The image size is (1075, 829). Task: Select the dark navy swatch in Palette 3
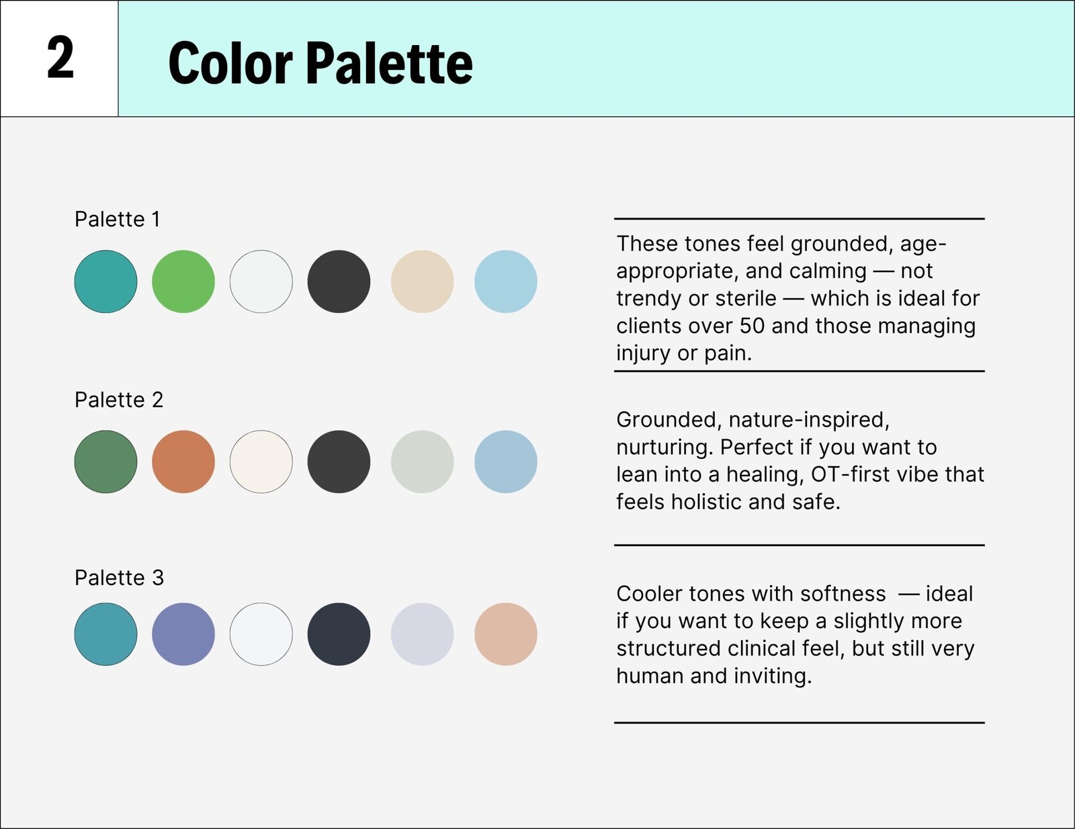(339, 634)
